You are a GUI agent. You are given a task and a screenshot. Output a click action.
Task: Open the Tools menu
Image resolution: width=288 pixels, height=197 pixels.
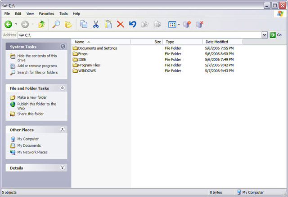pos(63,13)
